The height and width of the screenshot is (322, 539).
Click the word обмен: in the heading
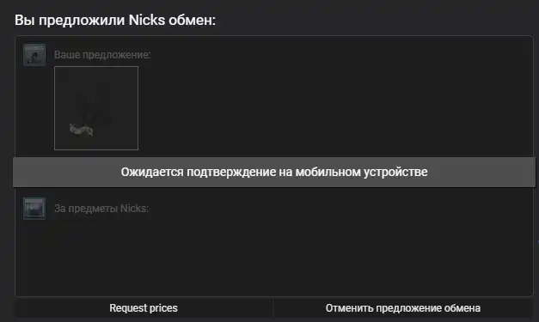coord(192,20)
